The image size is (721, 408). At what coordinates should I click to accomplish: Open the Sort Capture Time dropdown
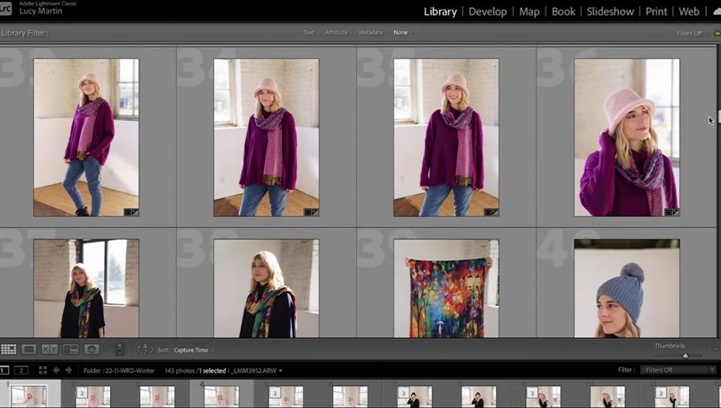194,350
